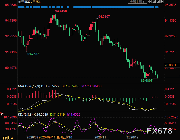This screenshot has width=180, height=140.
Task: Click the 2020/11 label on time axis
Action: (99, 138)
